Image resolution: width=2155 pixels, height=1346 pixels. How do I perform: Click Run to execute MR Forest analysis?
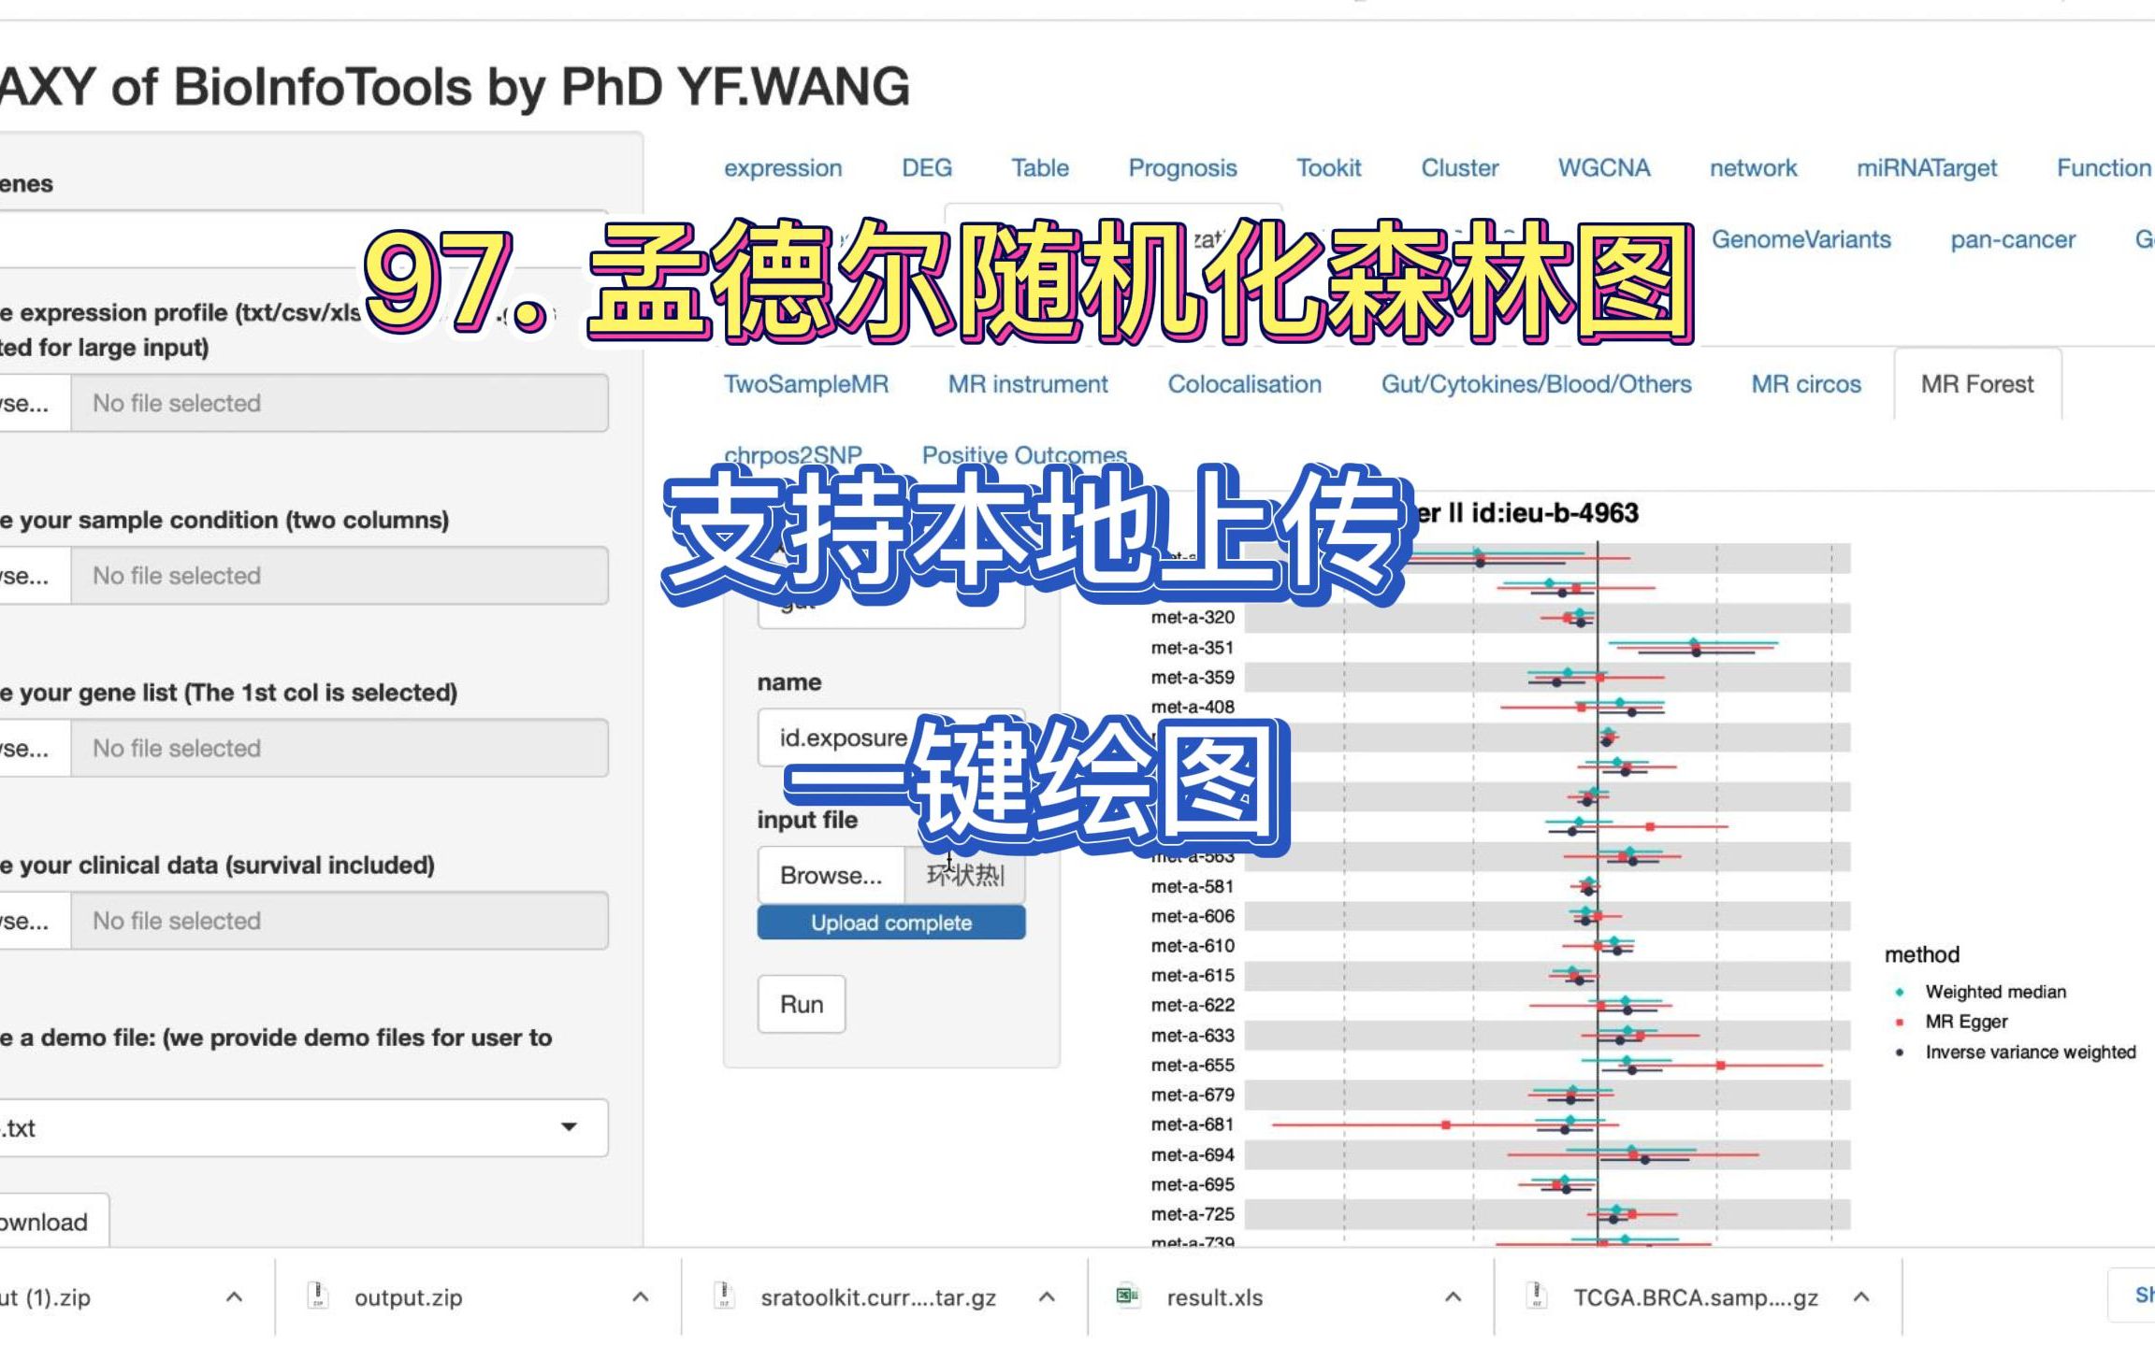803,1002
